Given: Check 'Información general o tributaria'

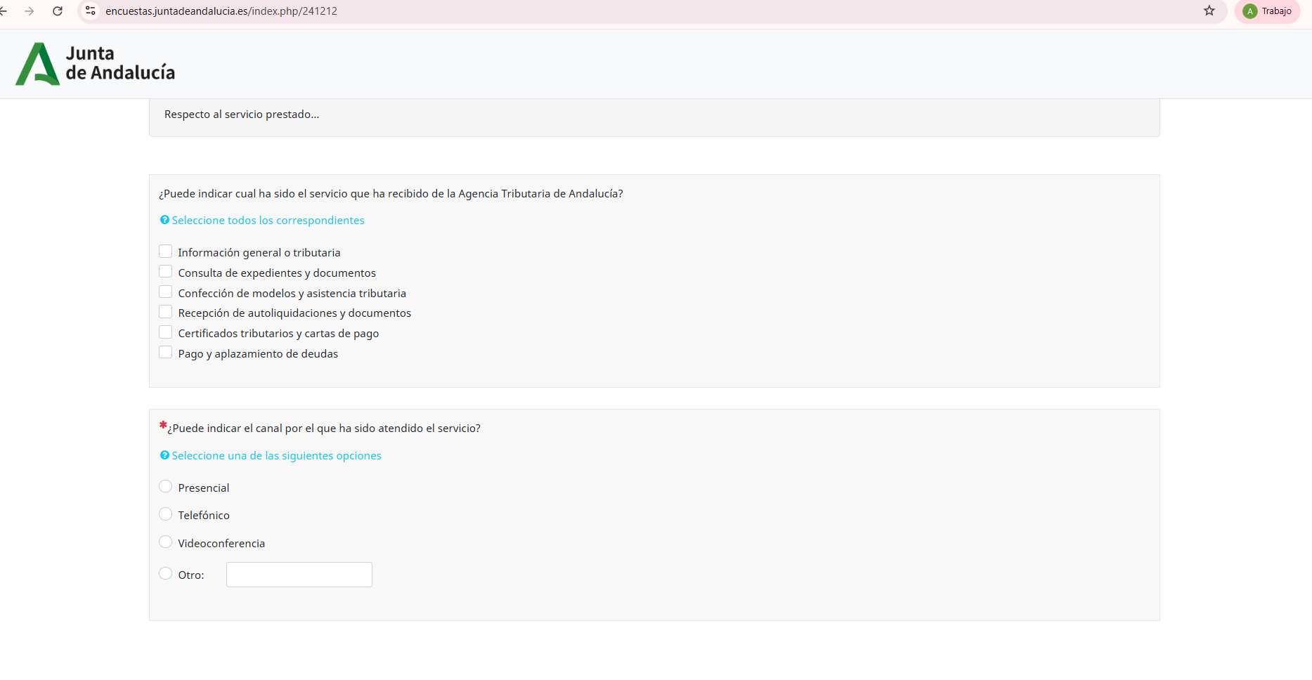Looking at the screenshot, I should (x=166, y=251).
